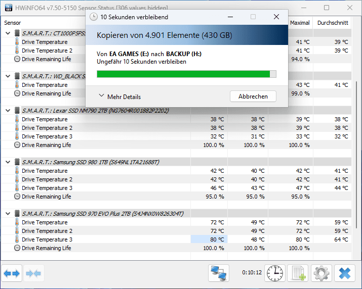Click clock icon of Lexar Drive Remaining Life
This screenshot has height=289, width=362.
coord(17,145)
